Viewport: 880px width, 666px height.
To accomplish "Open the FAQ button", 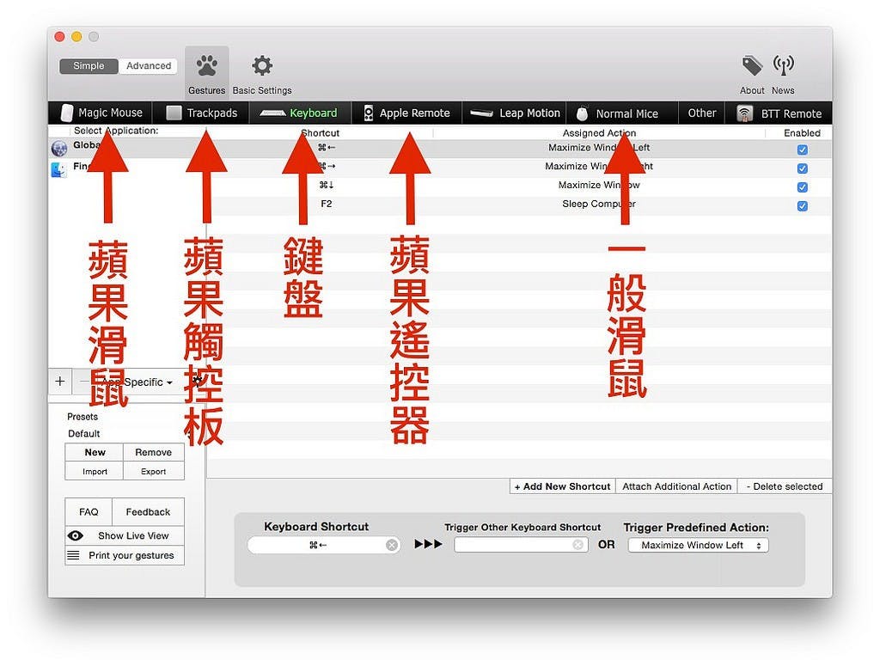I will coord(89,511).
